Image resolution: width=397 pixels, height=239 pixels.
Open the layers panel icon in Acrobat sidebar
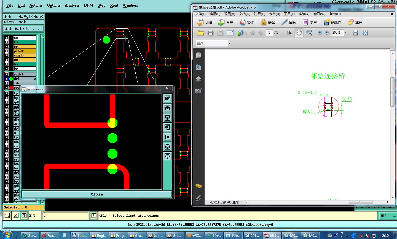pos(198,79)
